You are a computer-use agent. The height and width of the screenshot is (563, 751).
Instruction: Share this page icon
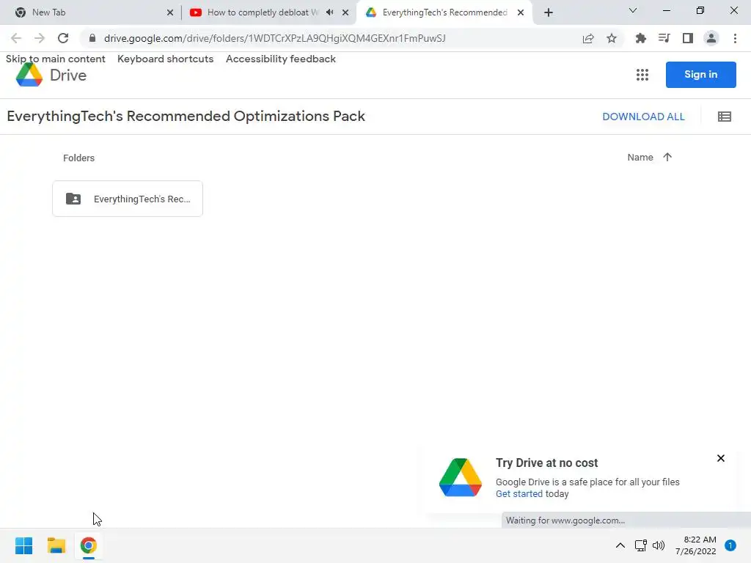tap(588, 38)
